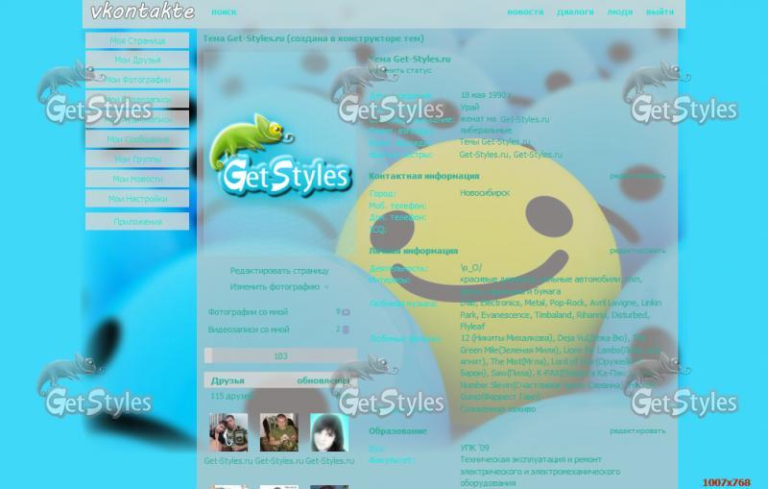Click the hometown value Урай

pyautogui.click(x=469, y=107)
